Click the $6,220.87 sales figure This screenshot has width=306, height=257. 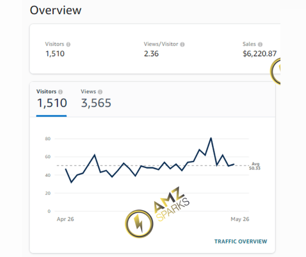(x=259, y=54)
